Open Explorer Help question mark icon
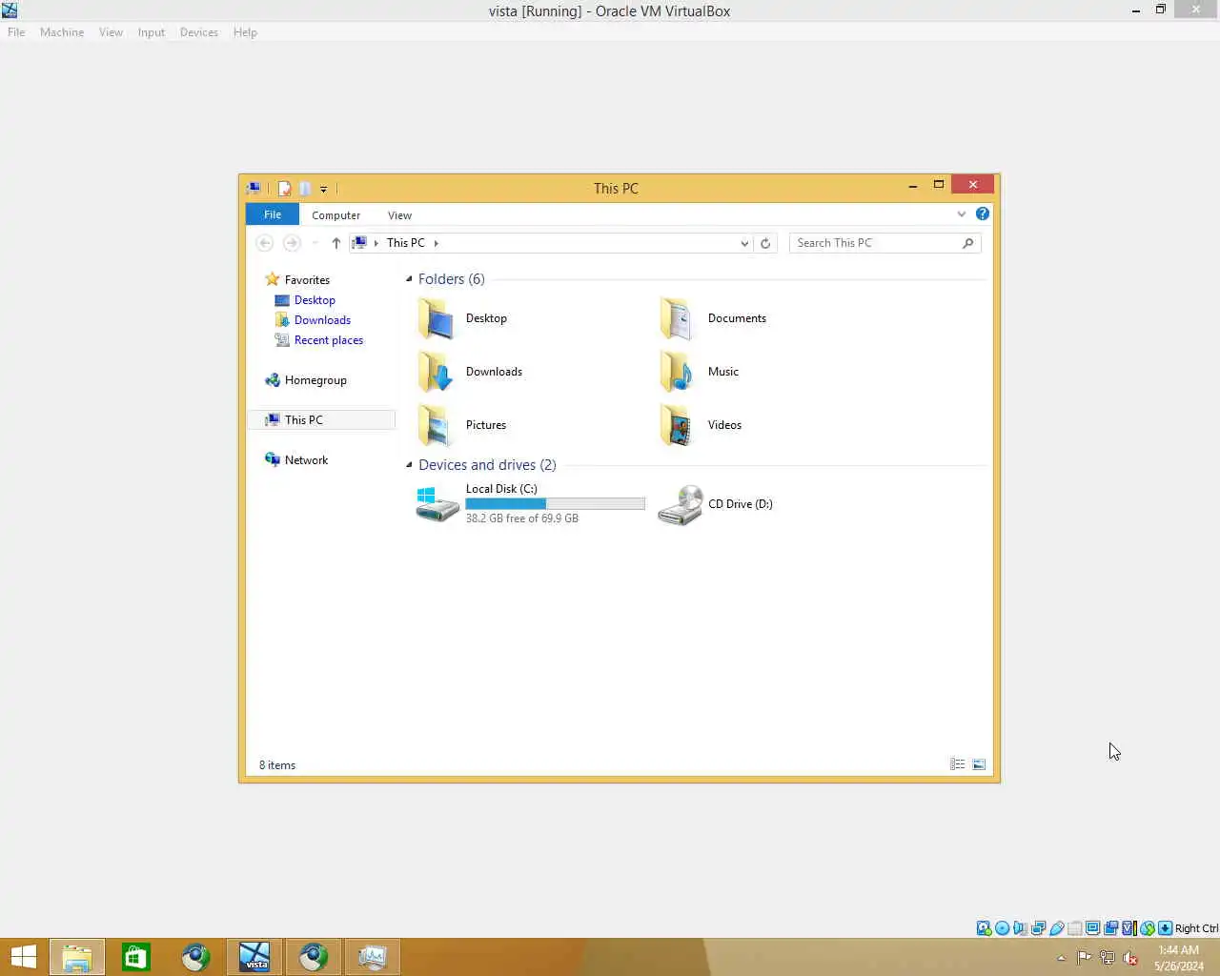This screenshot has height=976, width=1220. coord(983,213)
